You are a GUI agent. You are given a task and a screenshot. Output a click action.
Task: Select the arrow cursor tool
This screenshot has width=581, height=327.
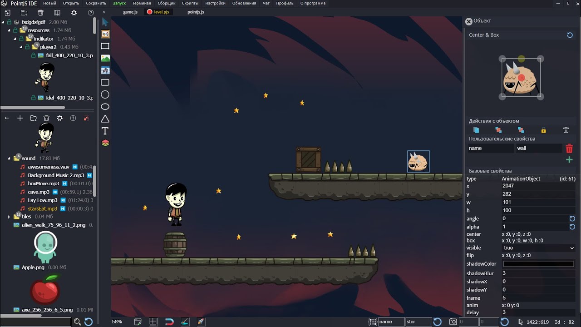[105, 22]
